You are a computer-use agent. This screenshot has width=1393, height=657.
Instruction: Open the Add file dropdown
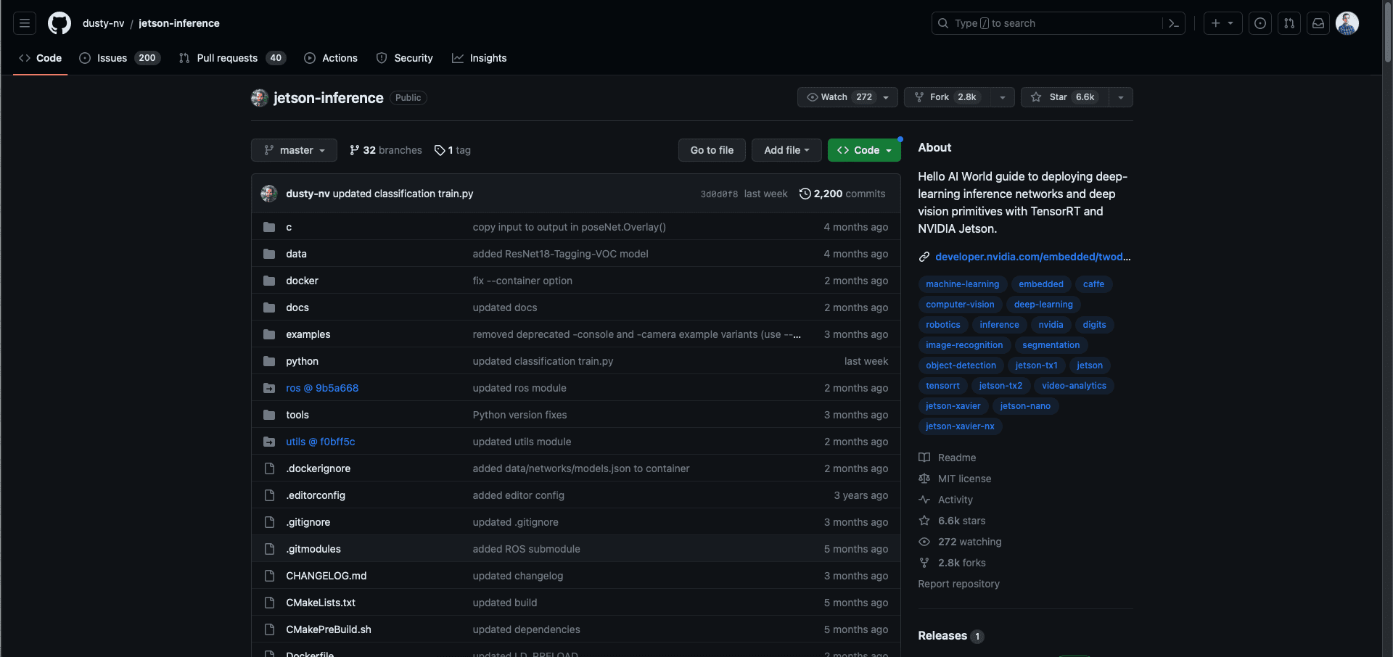[786, 150]
